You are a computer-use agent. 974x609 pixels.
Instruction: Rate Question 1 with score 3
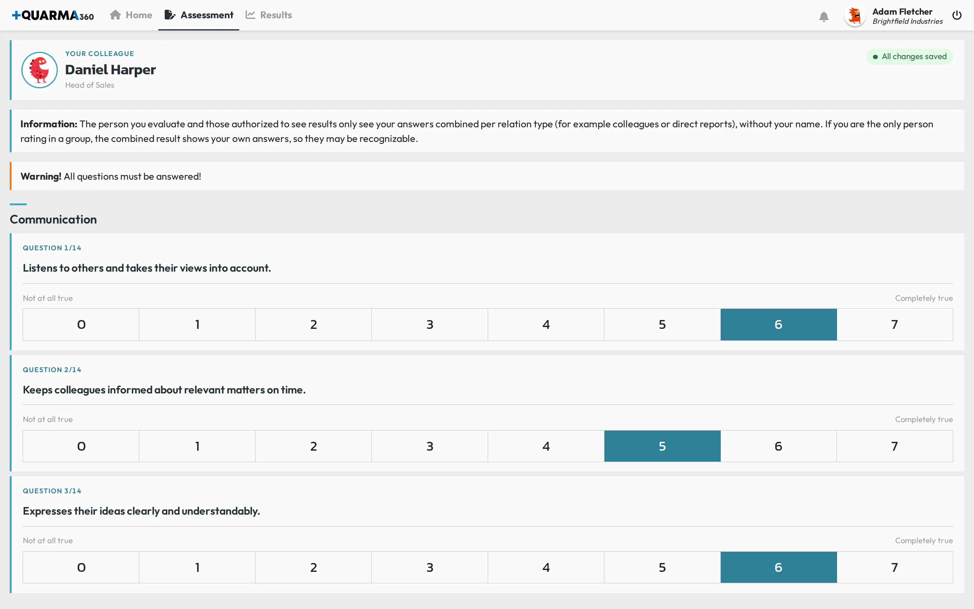coord(430,325)
